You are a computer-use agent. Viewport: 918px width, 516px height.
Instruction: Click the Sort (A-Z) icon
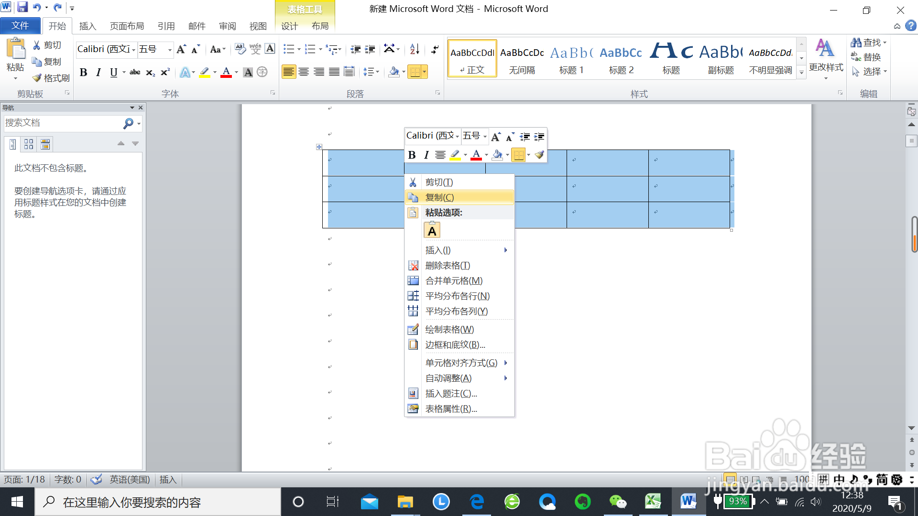pos(415,49)
